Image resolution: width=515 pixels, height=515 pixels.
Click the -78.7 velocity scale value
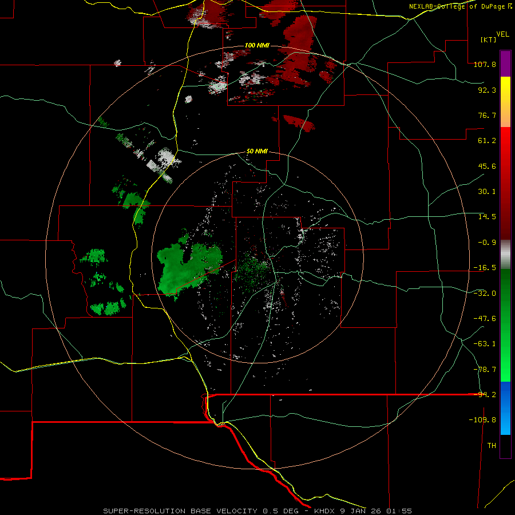click(485, 370)
